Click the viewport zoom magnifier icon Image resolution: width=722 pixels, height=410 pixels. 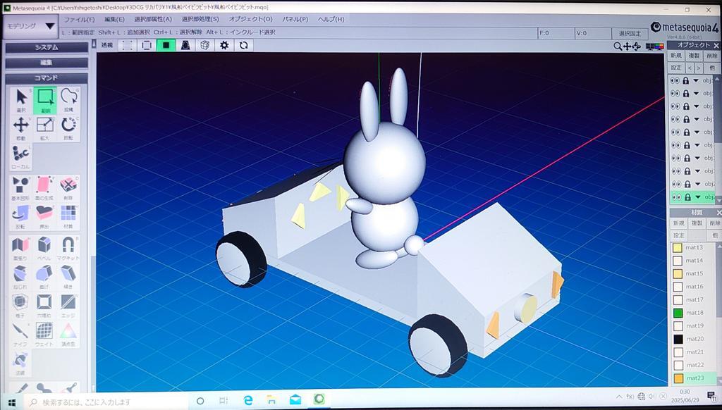[618, 46]
